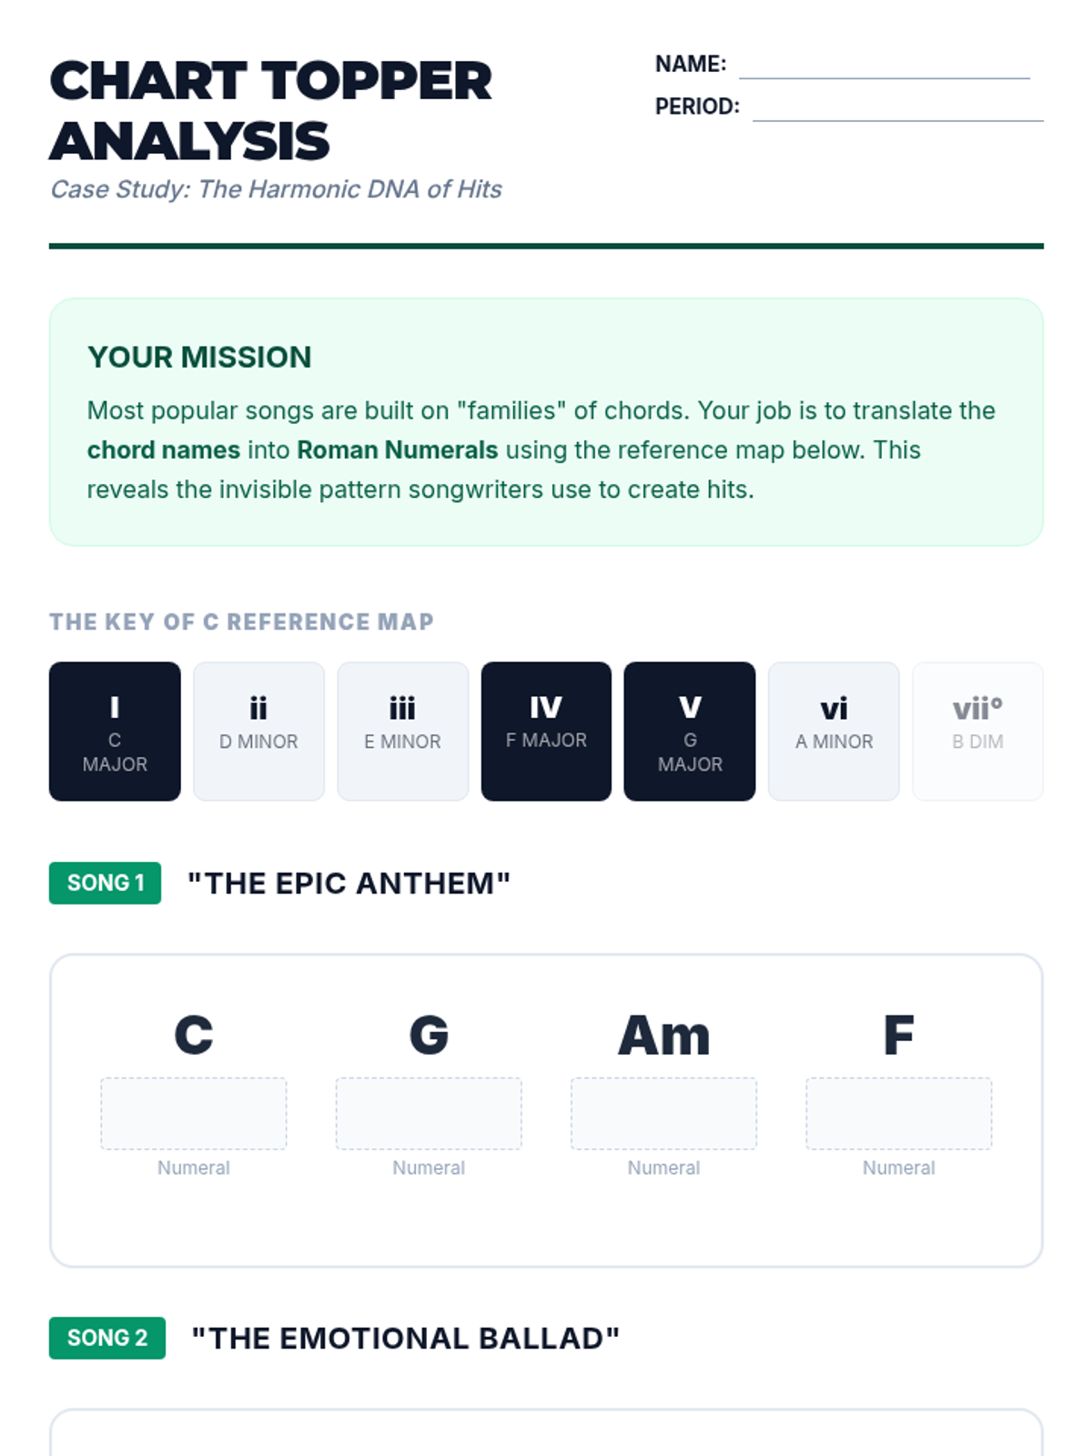
Task: Select the IV F Major reference card
Action: [546, 732]
